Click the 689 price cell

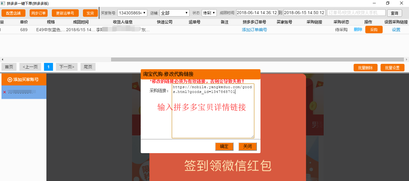(x=24, y=30)
